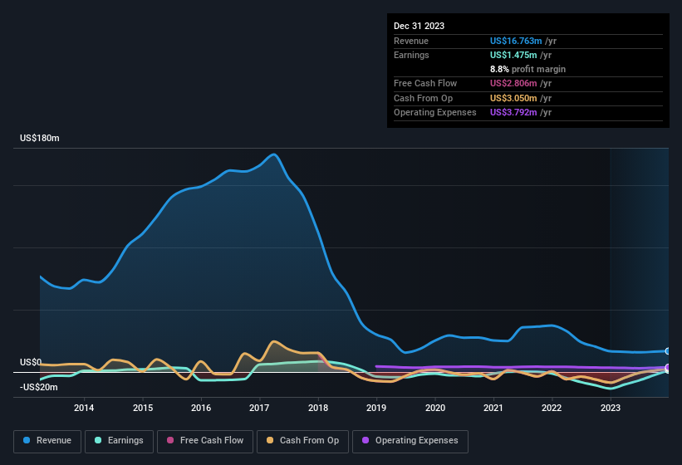Click the blue Revenue endpoint marker
Image resolution: width=682 pixels, height=465 pixels.
(x=668, y=351)
